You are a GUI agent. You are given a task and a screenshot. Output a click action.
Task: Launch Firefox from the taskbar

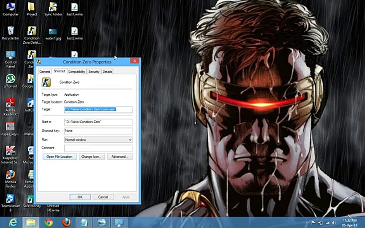[x=66, y=223]
